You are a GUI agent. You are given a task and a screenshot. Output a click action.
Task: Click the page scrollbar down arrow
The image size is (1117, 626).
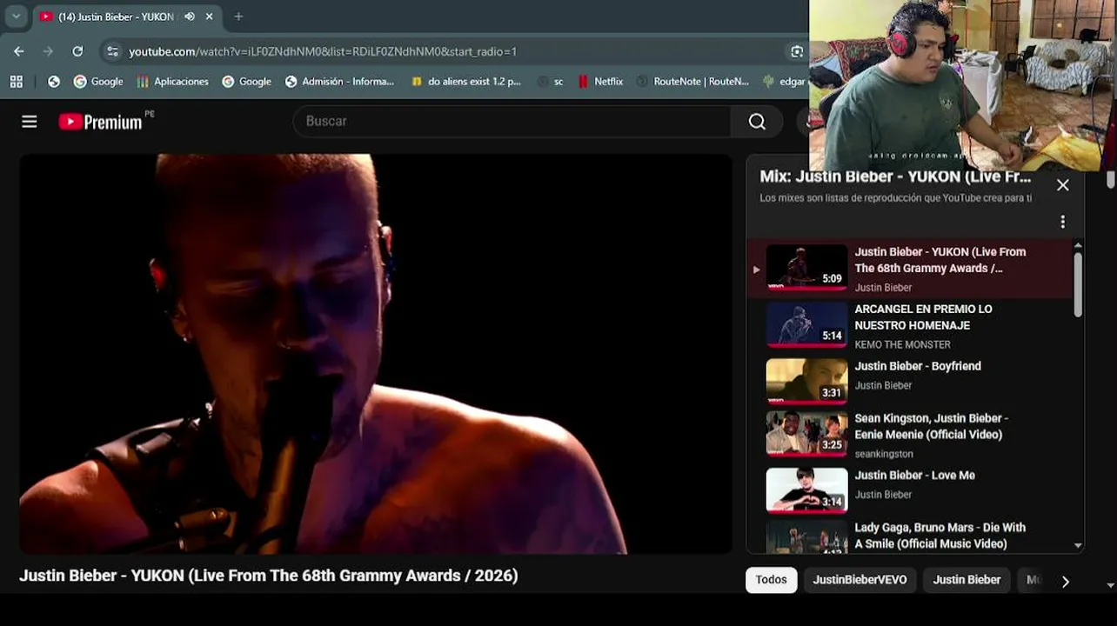pos(1110,585)
